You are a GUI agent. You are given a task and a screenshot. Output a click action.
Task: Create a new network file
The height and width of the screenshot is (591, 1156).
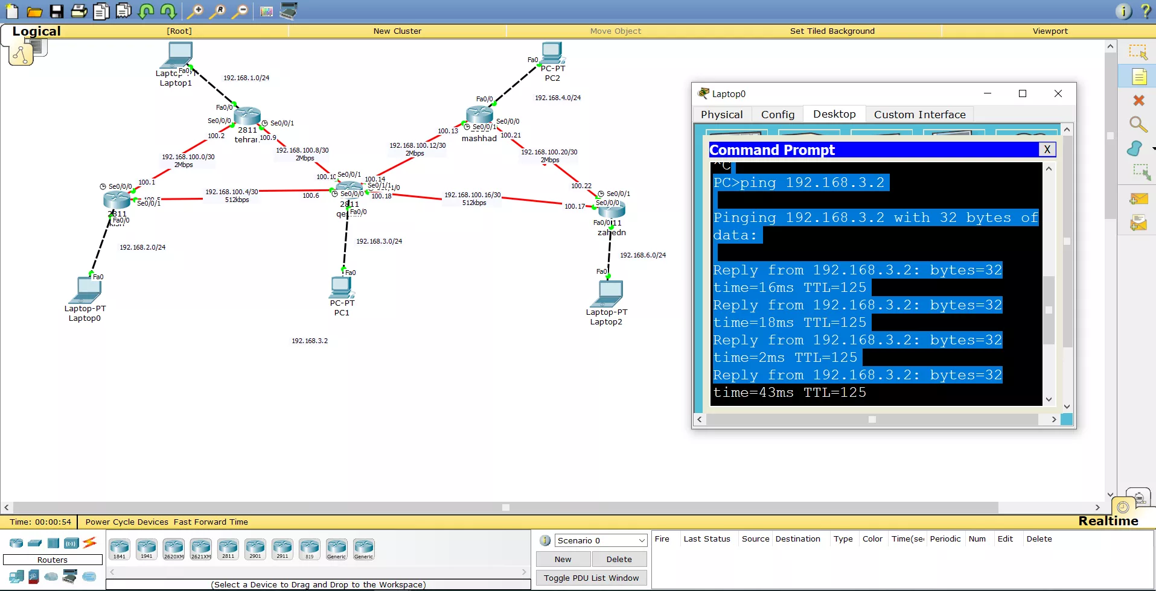[x=11, y=11]
